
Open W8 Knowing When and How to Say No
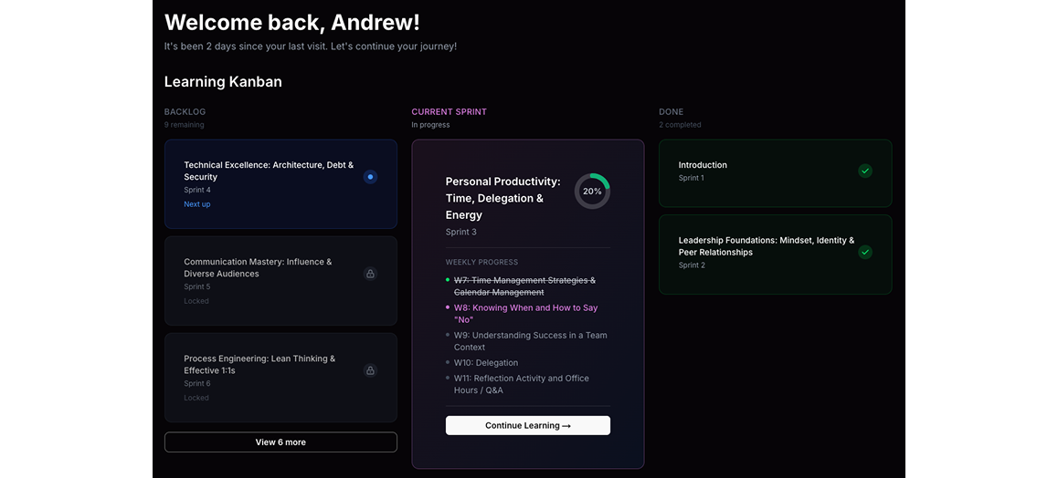[525, 314]
